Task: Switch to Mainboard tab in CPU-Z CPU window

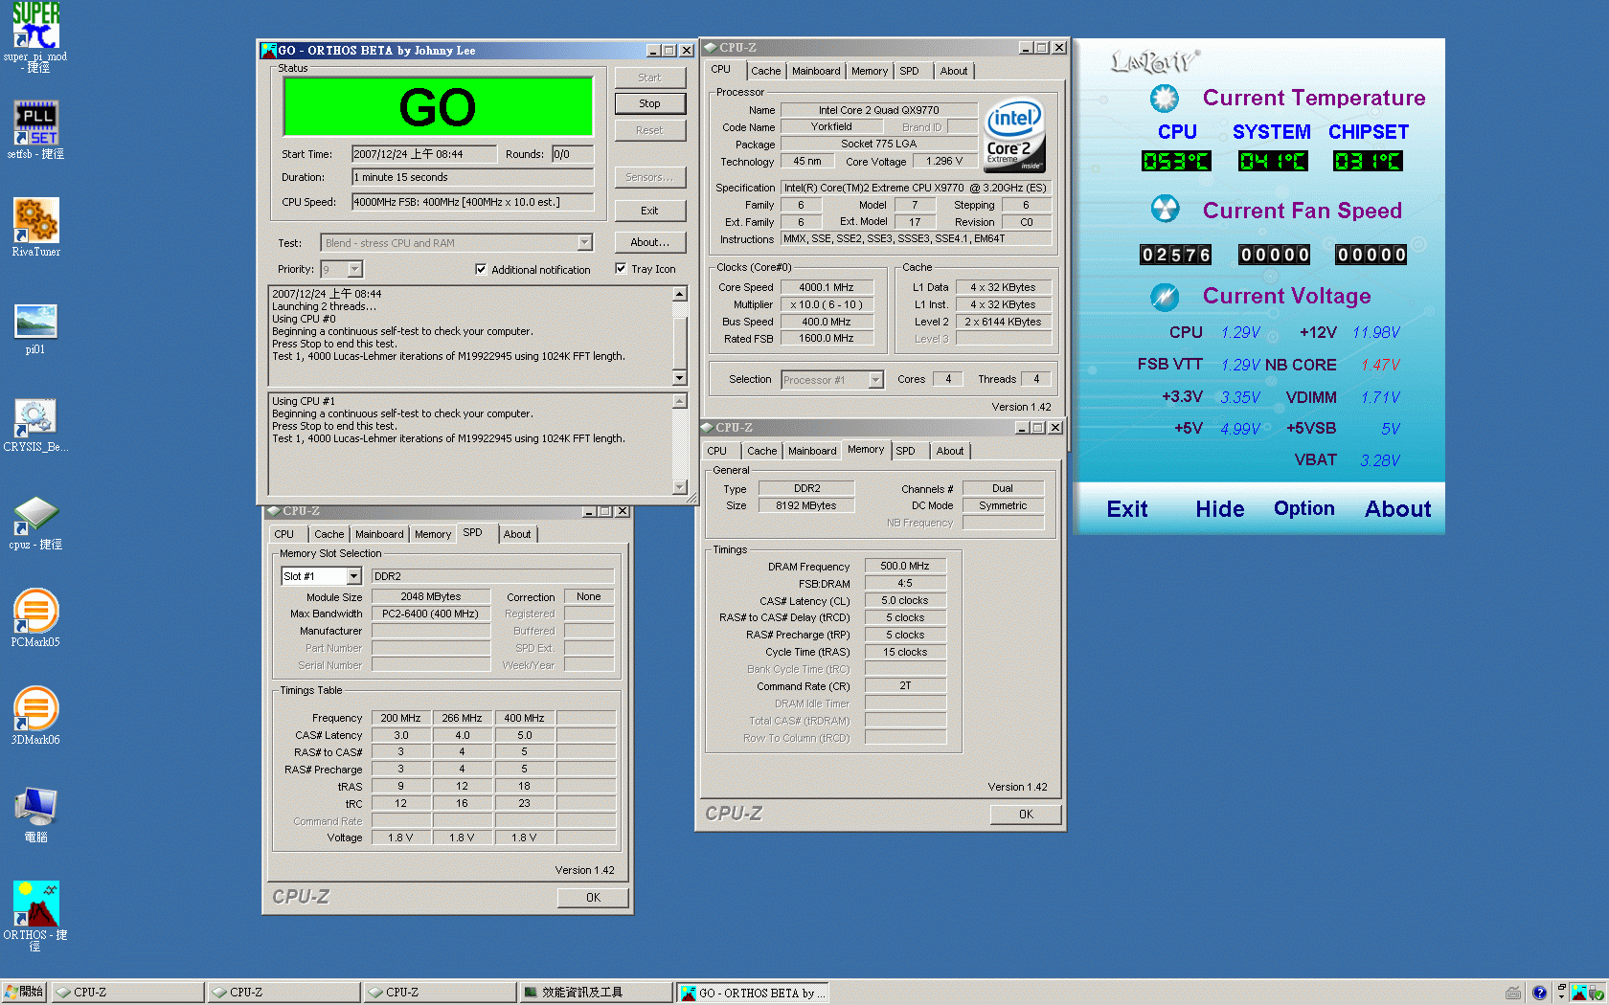Action: (816, 71)
